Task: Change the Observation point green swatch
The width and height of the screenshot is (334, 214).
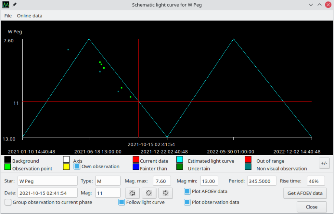Action: coord(7,167)
